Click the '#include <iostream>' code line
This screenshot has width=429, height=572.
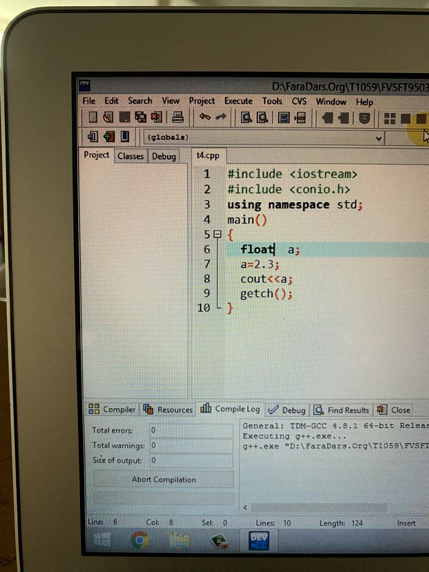tap(292, 174)
